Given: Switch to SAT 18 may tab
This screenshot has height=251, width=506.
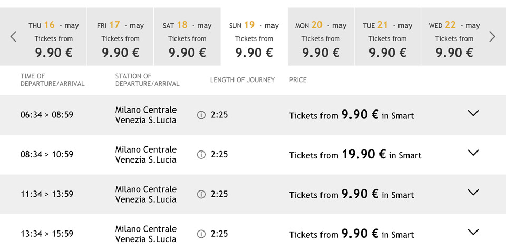Looking at the screenshot, I should pyautogui.click(x=187, y=38).
